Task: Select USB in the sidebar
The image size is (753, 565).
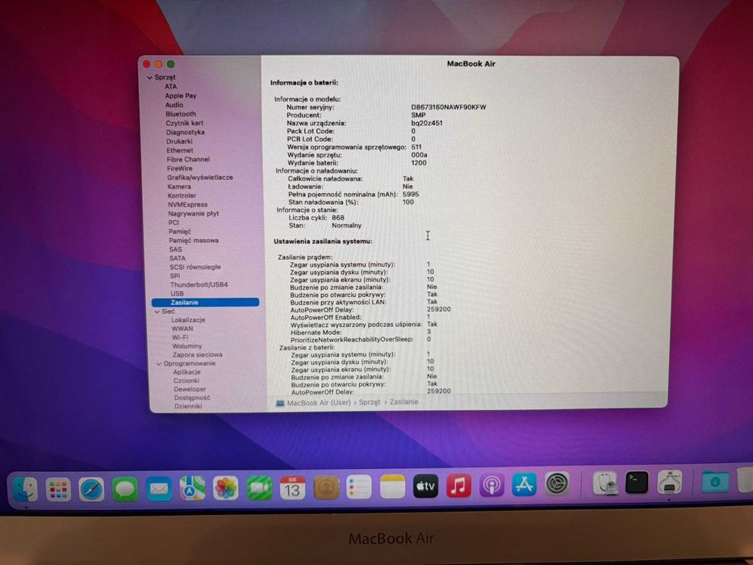Action: click(177, 294)
